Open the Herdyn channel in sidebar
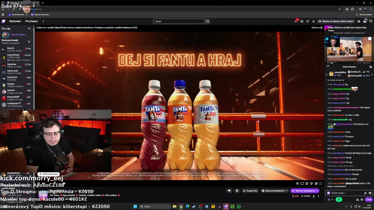The width and height of the screenshot is (374, 210). click(x=16, y=85)
